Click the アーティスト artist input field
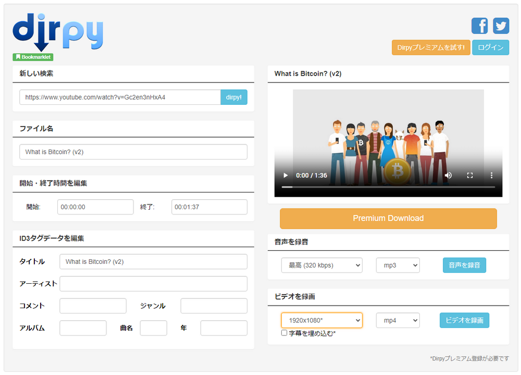The width and height of the screenshot is (521, 375). [153, 284]
